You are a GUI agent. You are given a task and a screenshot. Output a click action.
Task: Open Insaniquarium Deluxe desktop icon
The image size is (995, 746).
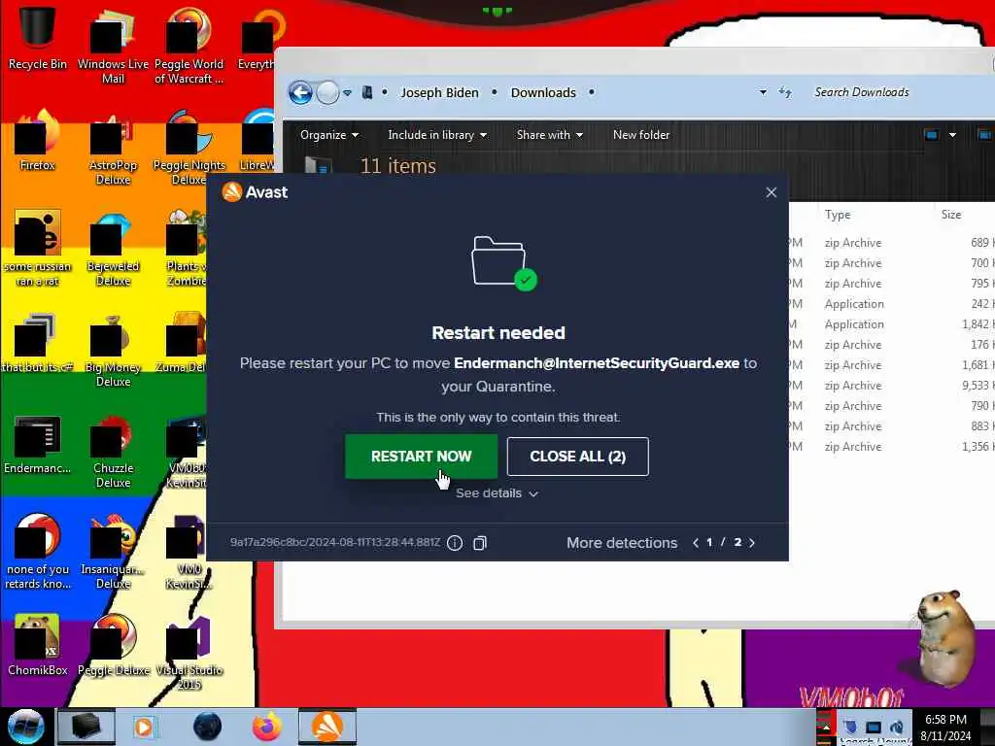tap(113, 553)
